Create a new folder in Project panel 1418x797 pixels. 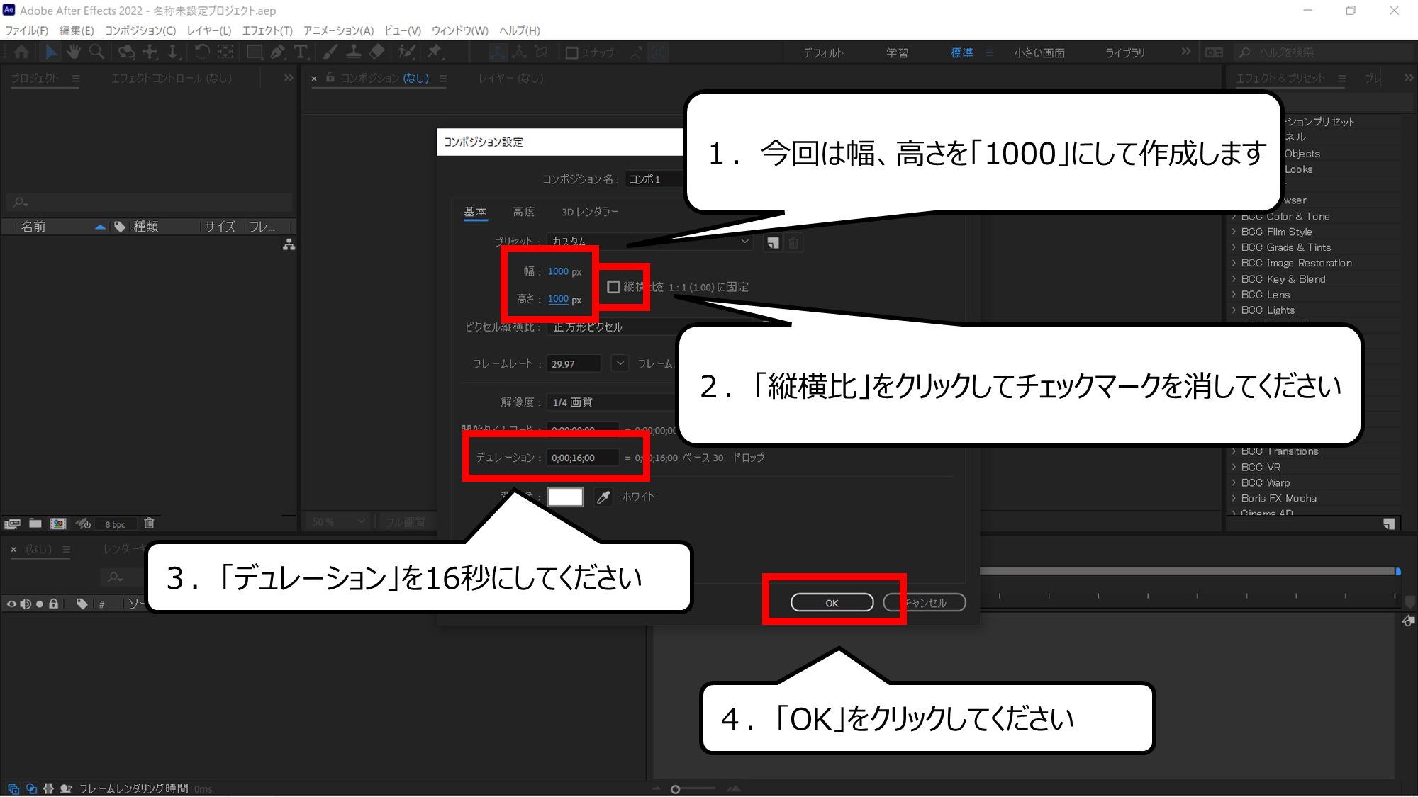click(x=35, y=524)
